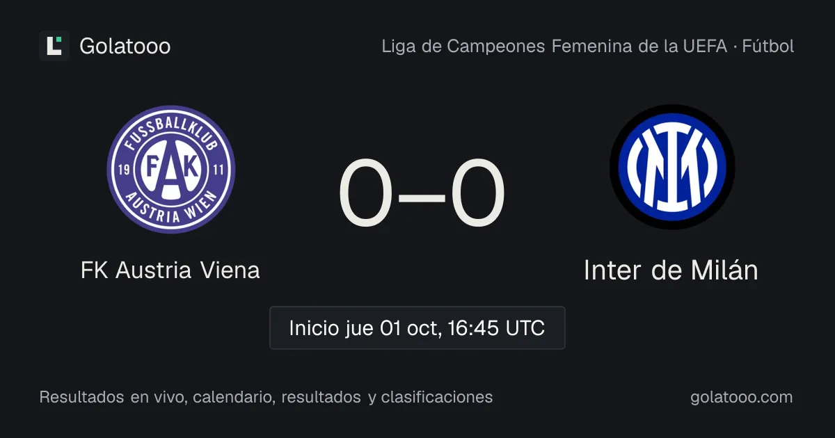Select the Inter de Milán crest
The width and height of the screenshot is (835, 438).
coord(672,167)
